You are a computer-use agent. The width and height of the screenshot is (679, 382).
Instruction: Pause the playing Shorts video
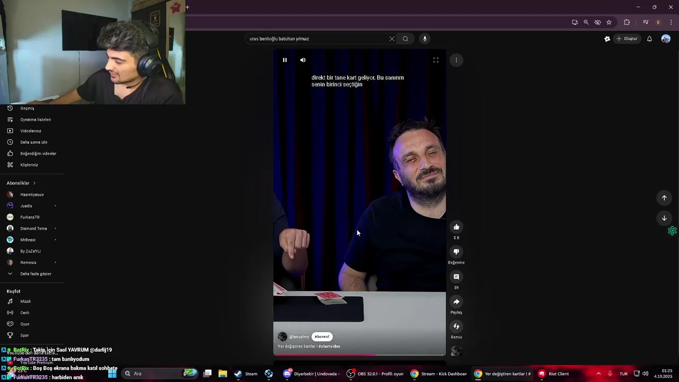[285, 60]
